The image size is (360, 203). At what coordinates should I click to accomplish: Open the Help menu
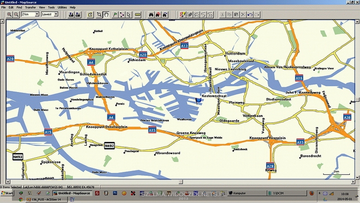[72, 7]
